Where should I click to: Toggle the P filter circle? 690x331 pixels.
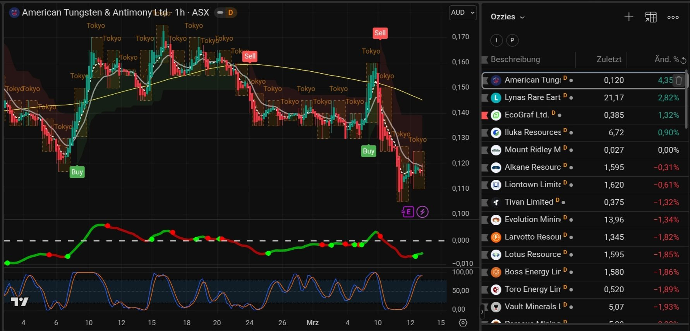pyautogui.click(x=512, y=40)
